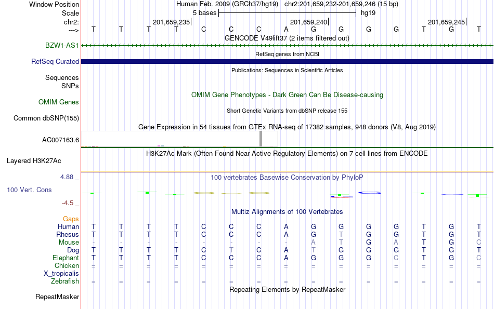Click the tall grey GTEx expression bar
Viewport: 494px width, 309px height.
click(261, 139)
